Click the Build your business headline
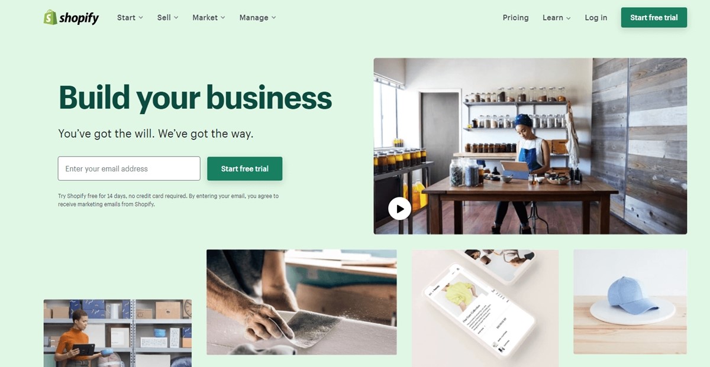 195,98
